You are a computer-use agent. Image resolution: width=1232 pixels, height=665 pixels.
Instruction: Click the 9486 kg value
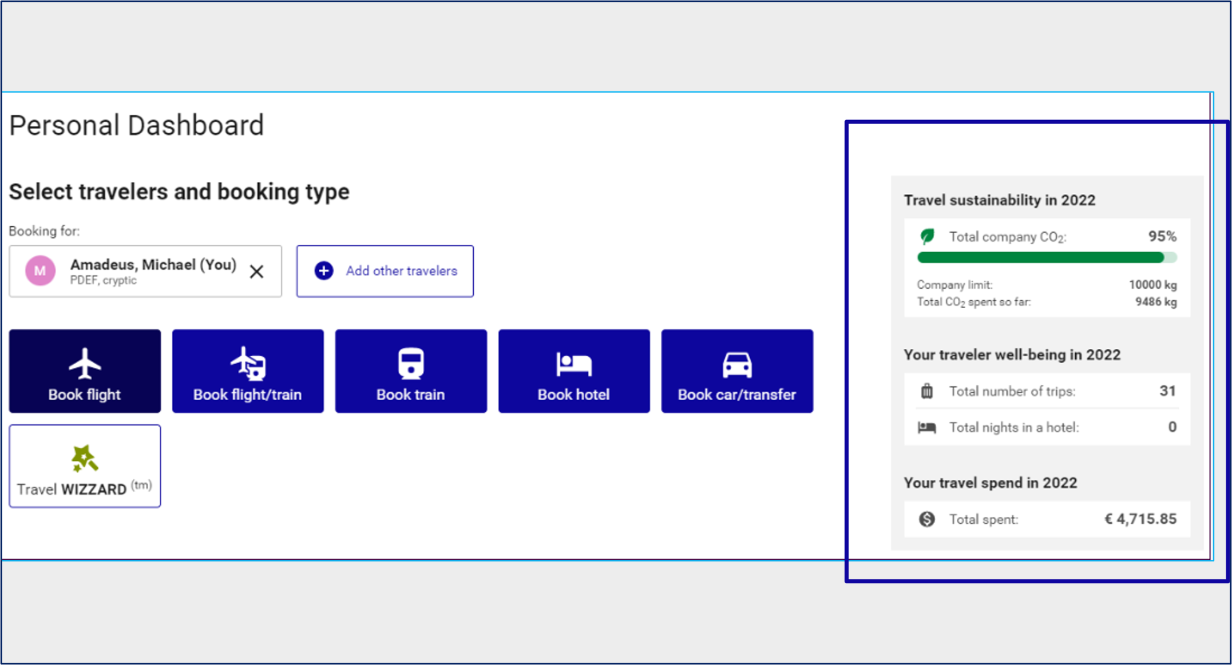tap(1156, 302)
